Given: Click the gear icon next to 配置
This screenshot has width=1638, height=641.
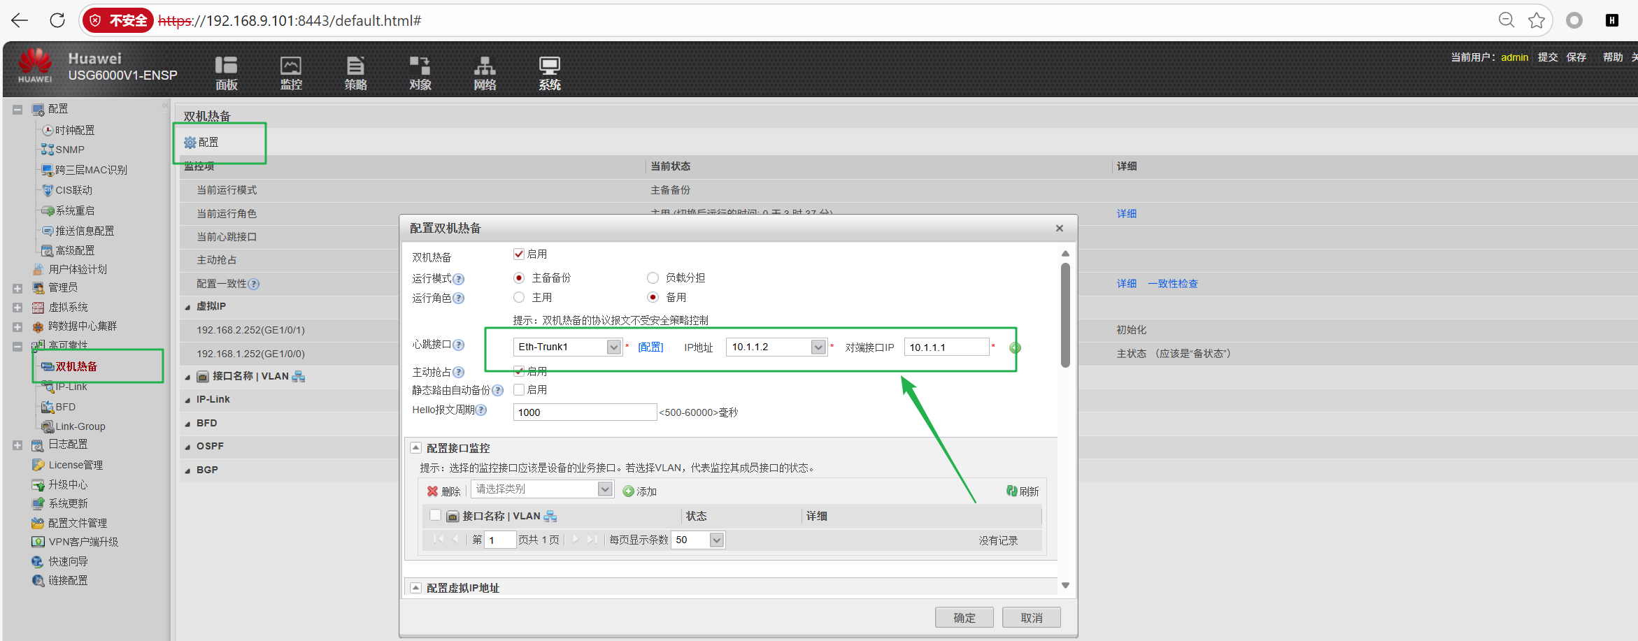Looking at the screenshot, I should pyautogui.click(x=190, y=143).
